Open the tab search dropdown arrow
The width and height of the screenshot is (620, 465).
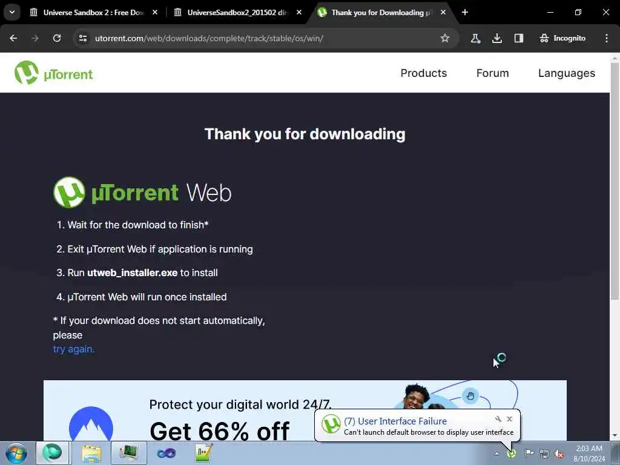pyautogui.click(x=12, y=12)
